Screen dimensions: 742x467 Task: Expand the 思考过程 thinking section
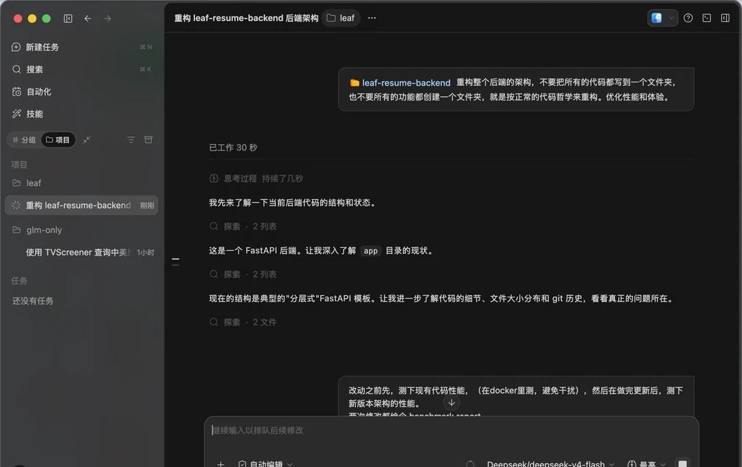(256, 179)
